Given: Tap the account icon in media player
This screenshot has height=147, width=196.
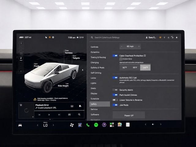Looking at the screenshot, I should [80, 106].
